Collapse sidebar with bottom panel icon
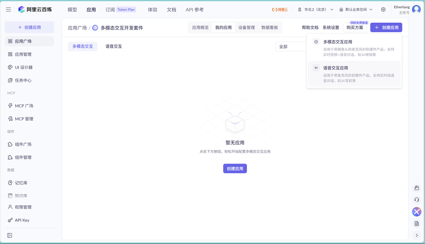 click(10, 235)
